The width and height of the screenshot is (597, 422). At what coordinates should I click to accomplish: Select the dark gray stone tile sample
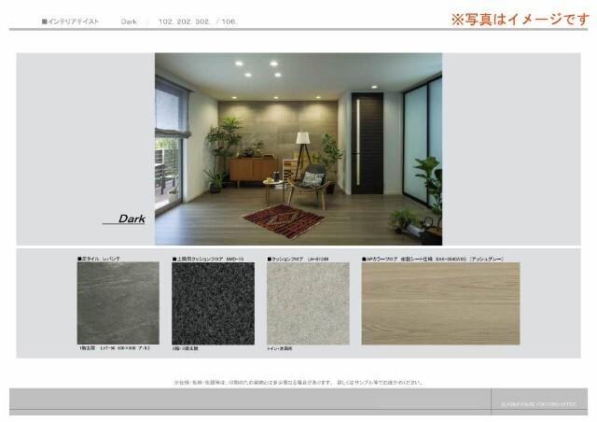click(118, 303)
